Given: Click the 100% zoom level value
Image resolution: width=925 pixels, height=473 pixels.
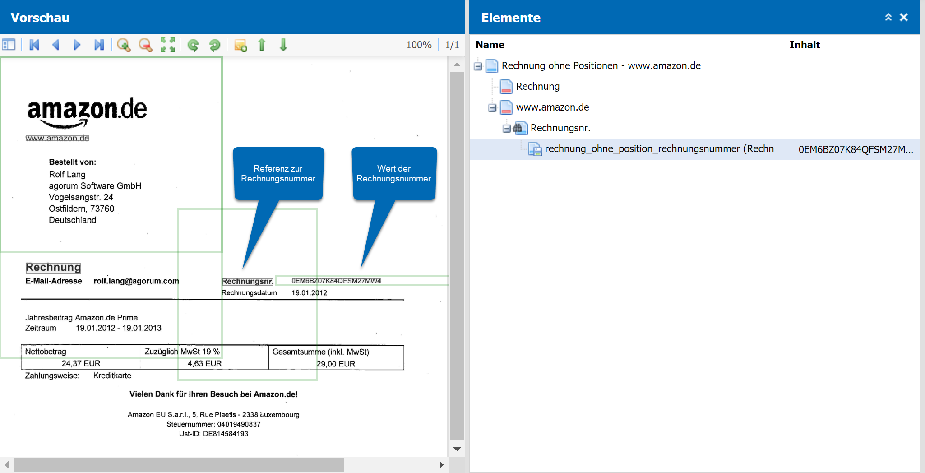Looking at the screenshot, I should (419, 45).
